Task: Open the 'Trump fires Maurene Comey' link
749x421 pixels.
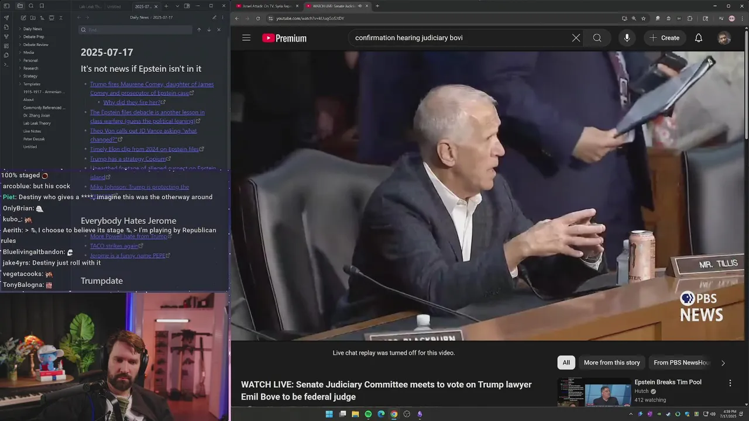Action: tap(152, 88)
